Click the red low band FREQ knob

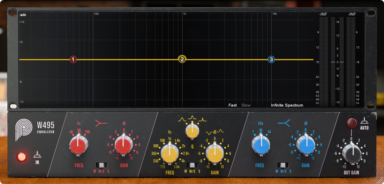click(x=79, y=146)
